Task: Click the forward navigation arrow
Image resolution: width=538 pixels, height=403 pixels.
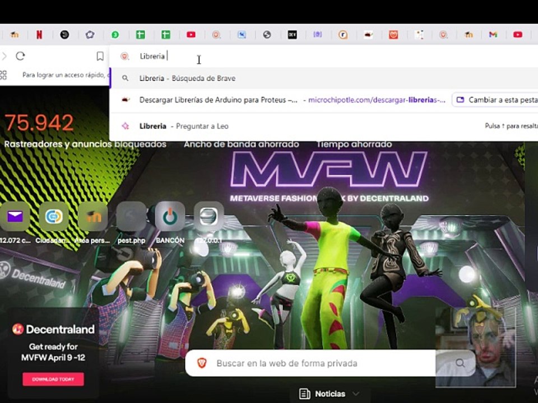Action: pos(4,56)
